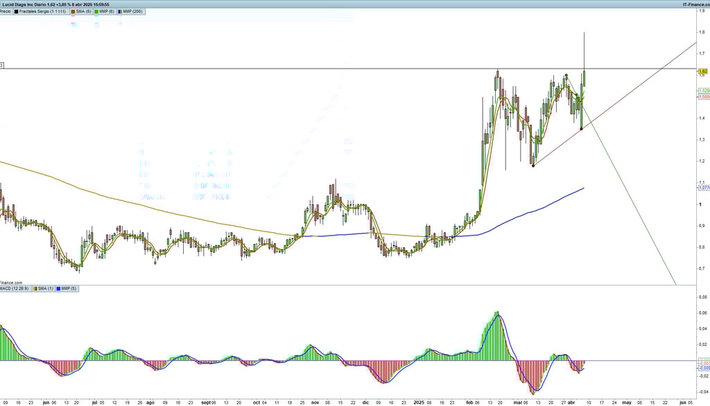Click the 'abr' label on the date axis
710x406 pixels.
pos(571,403)
